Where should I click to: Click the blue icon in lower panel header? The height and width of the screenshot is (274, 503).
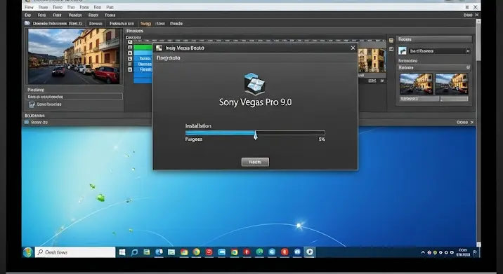click(27, 122)
